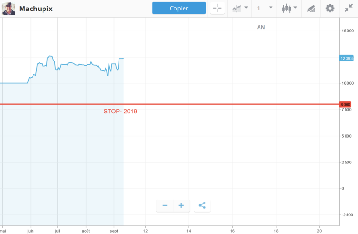The image size is (358, 234).
Task: Click the Copier button
Action: [179, 8]
